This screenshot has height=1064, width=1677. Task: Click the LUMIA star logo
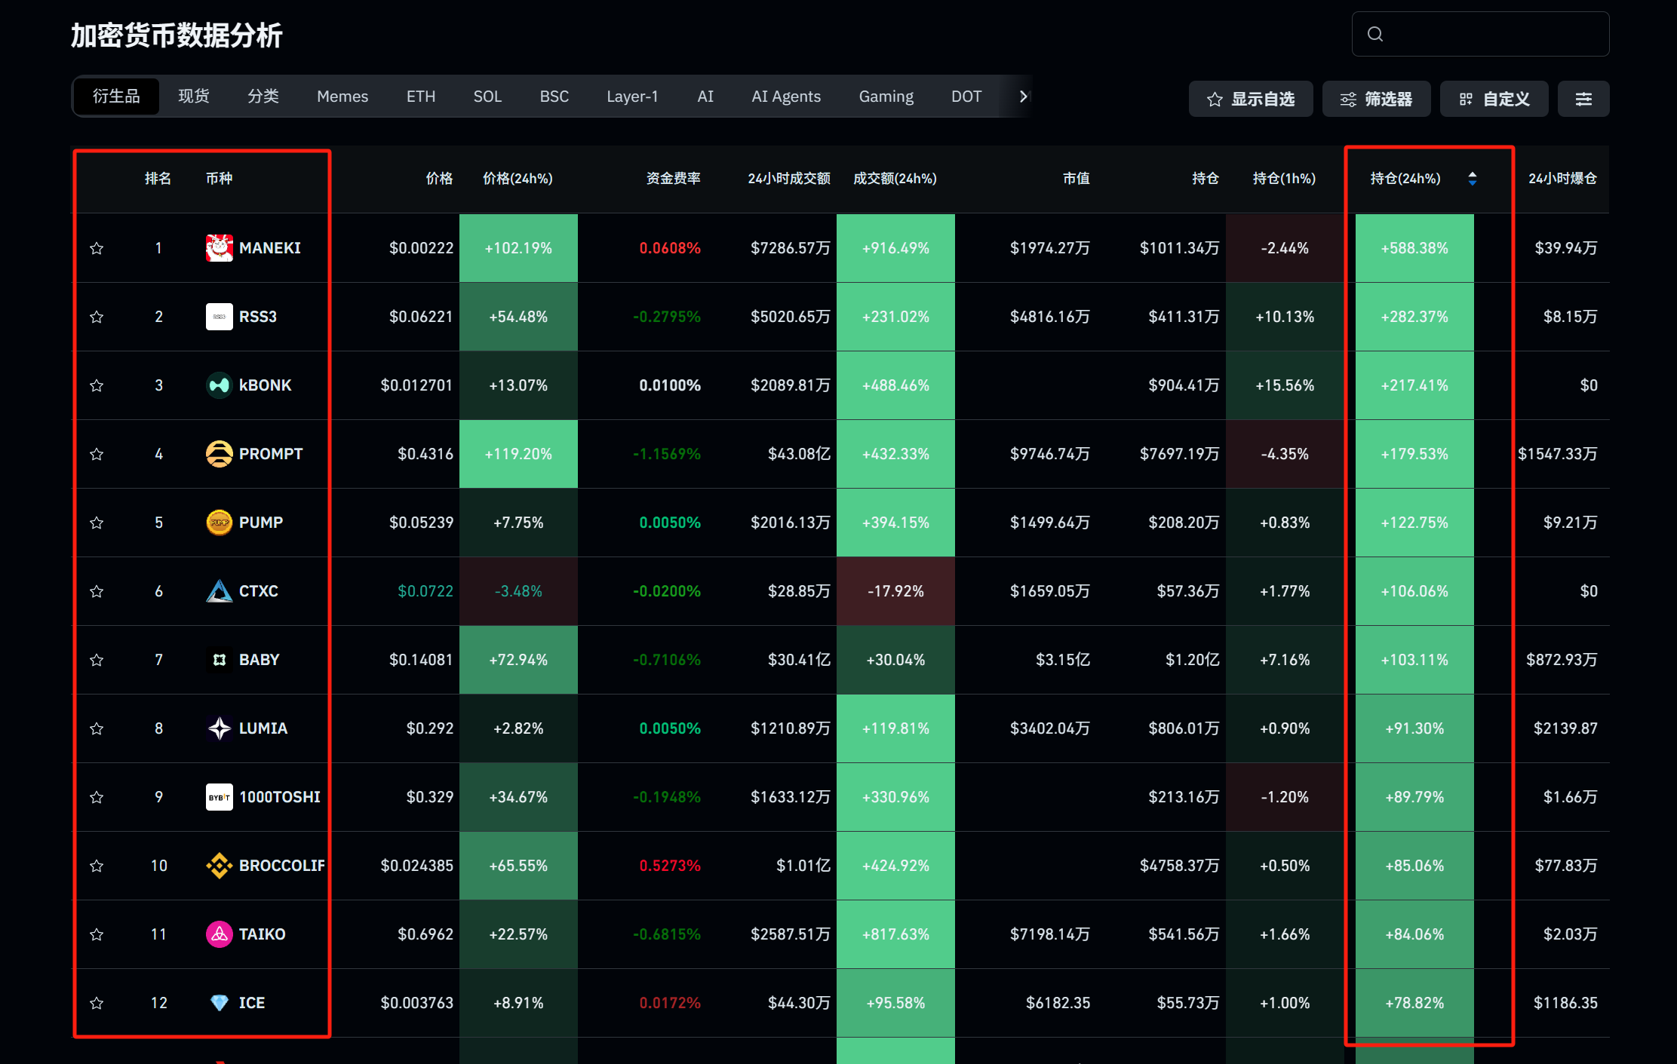219,728
